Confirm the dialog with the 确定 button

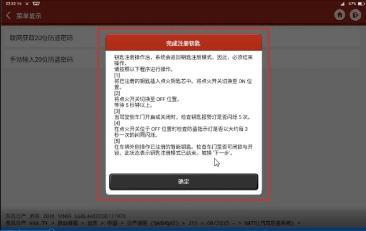(184, 181)
